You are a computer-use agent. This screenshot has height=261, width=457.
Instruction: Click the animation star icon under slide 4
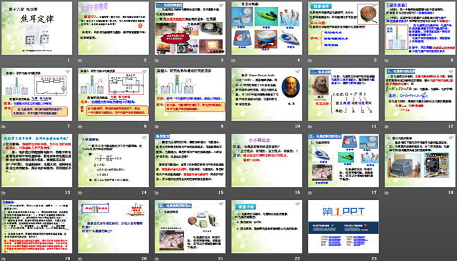tap(233, 60)
